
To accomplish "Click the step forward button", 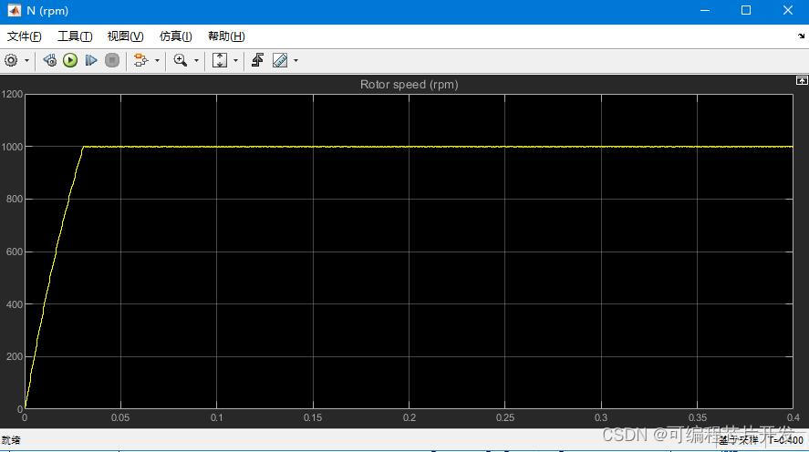I will pyautogui.click(x=91, y=61).
